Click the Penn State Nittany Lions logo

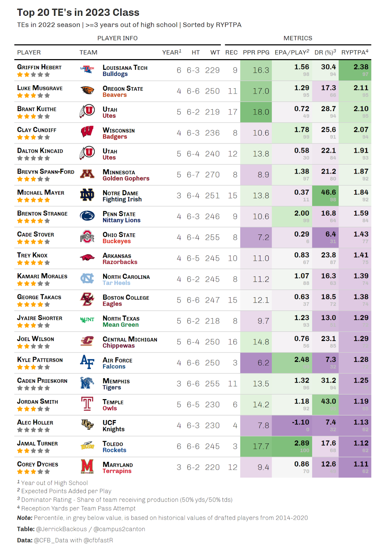[x=87, y=216]
